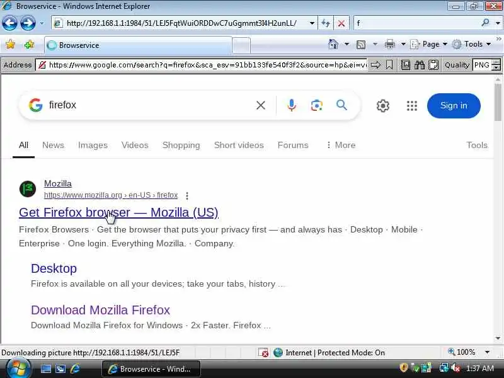Click the Browservice clipboard icon
Viewport: 504px width, 378px height.
point(433,66)
